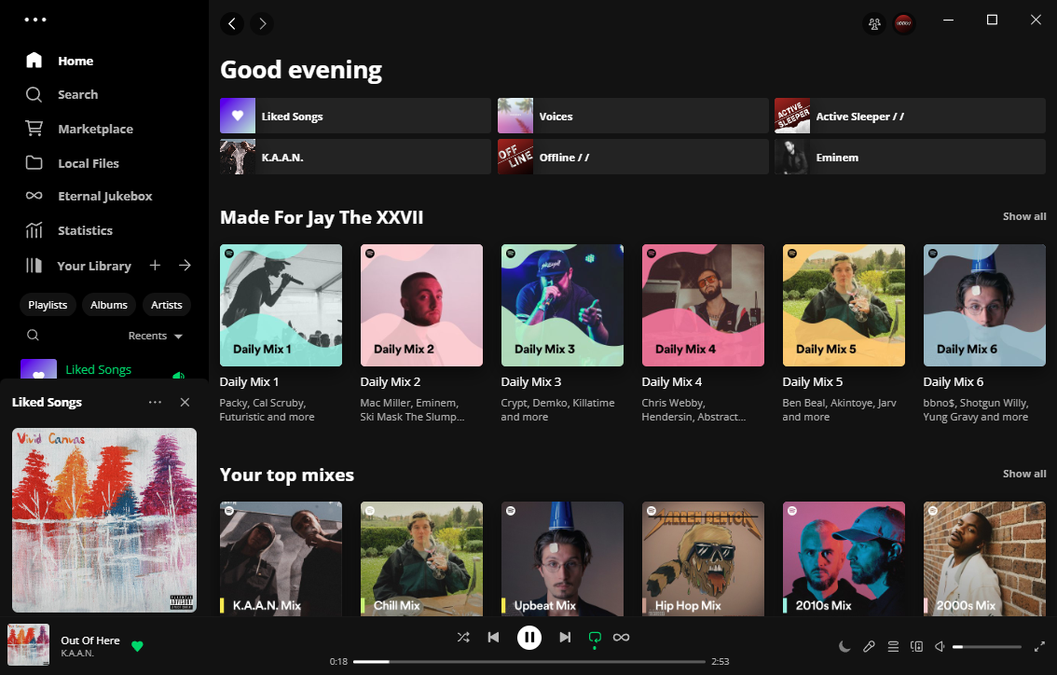Toggle the moon sleep/dark mode icon
Viewport: 1057px width, 675px height.
pos(844,646)
